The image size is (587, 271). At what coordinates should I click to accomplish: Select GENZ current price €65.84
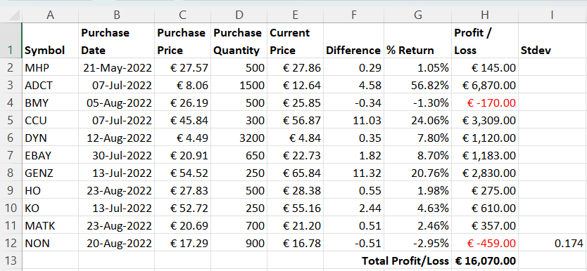click(295, 173)
